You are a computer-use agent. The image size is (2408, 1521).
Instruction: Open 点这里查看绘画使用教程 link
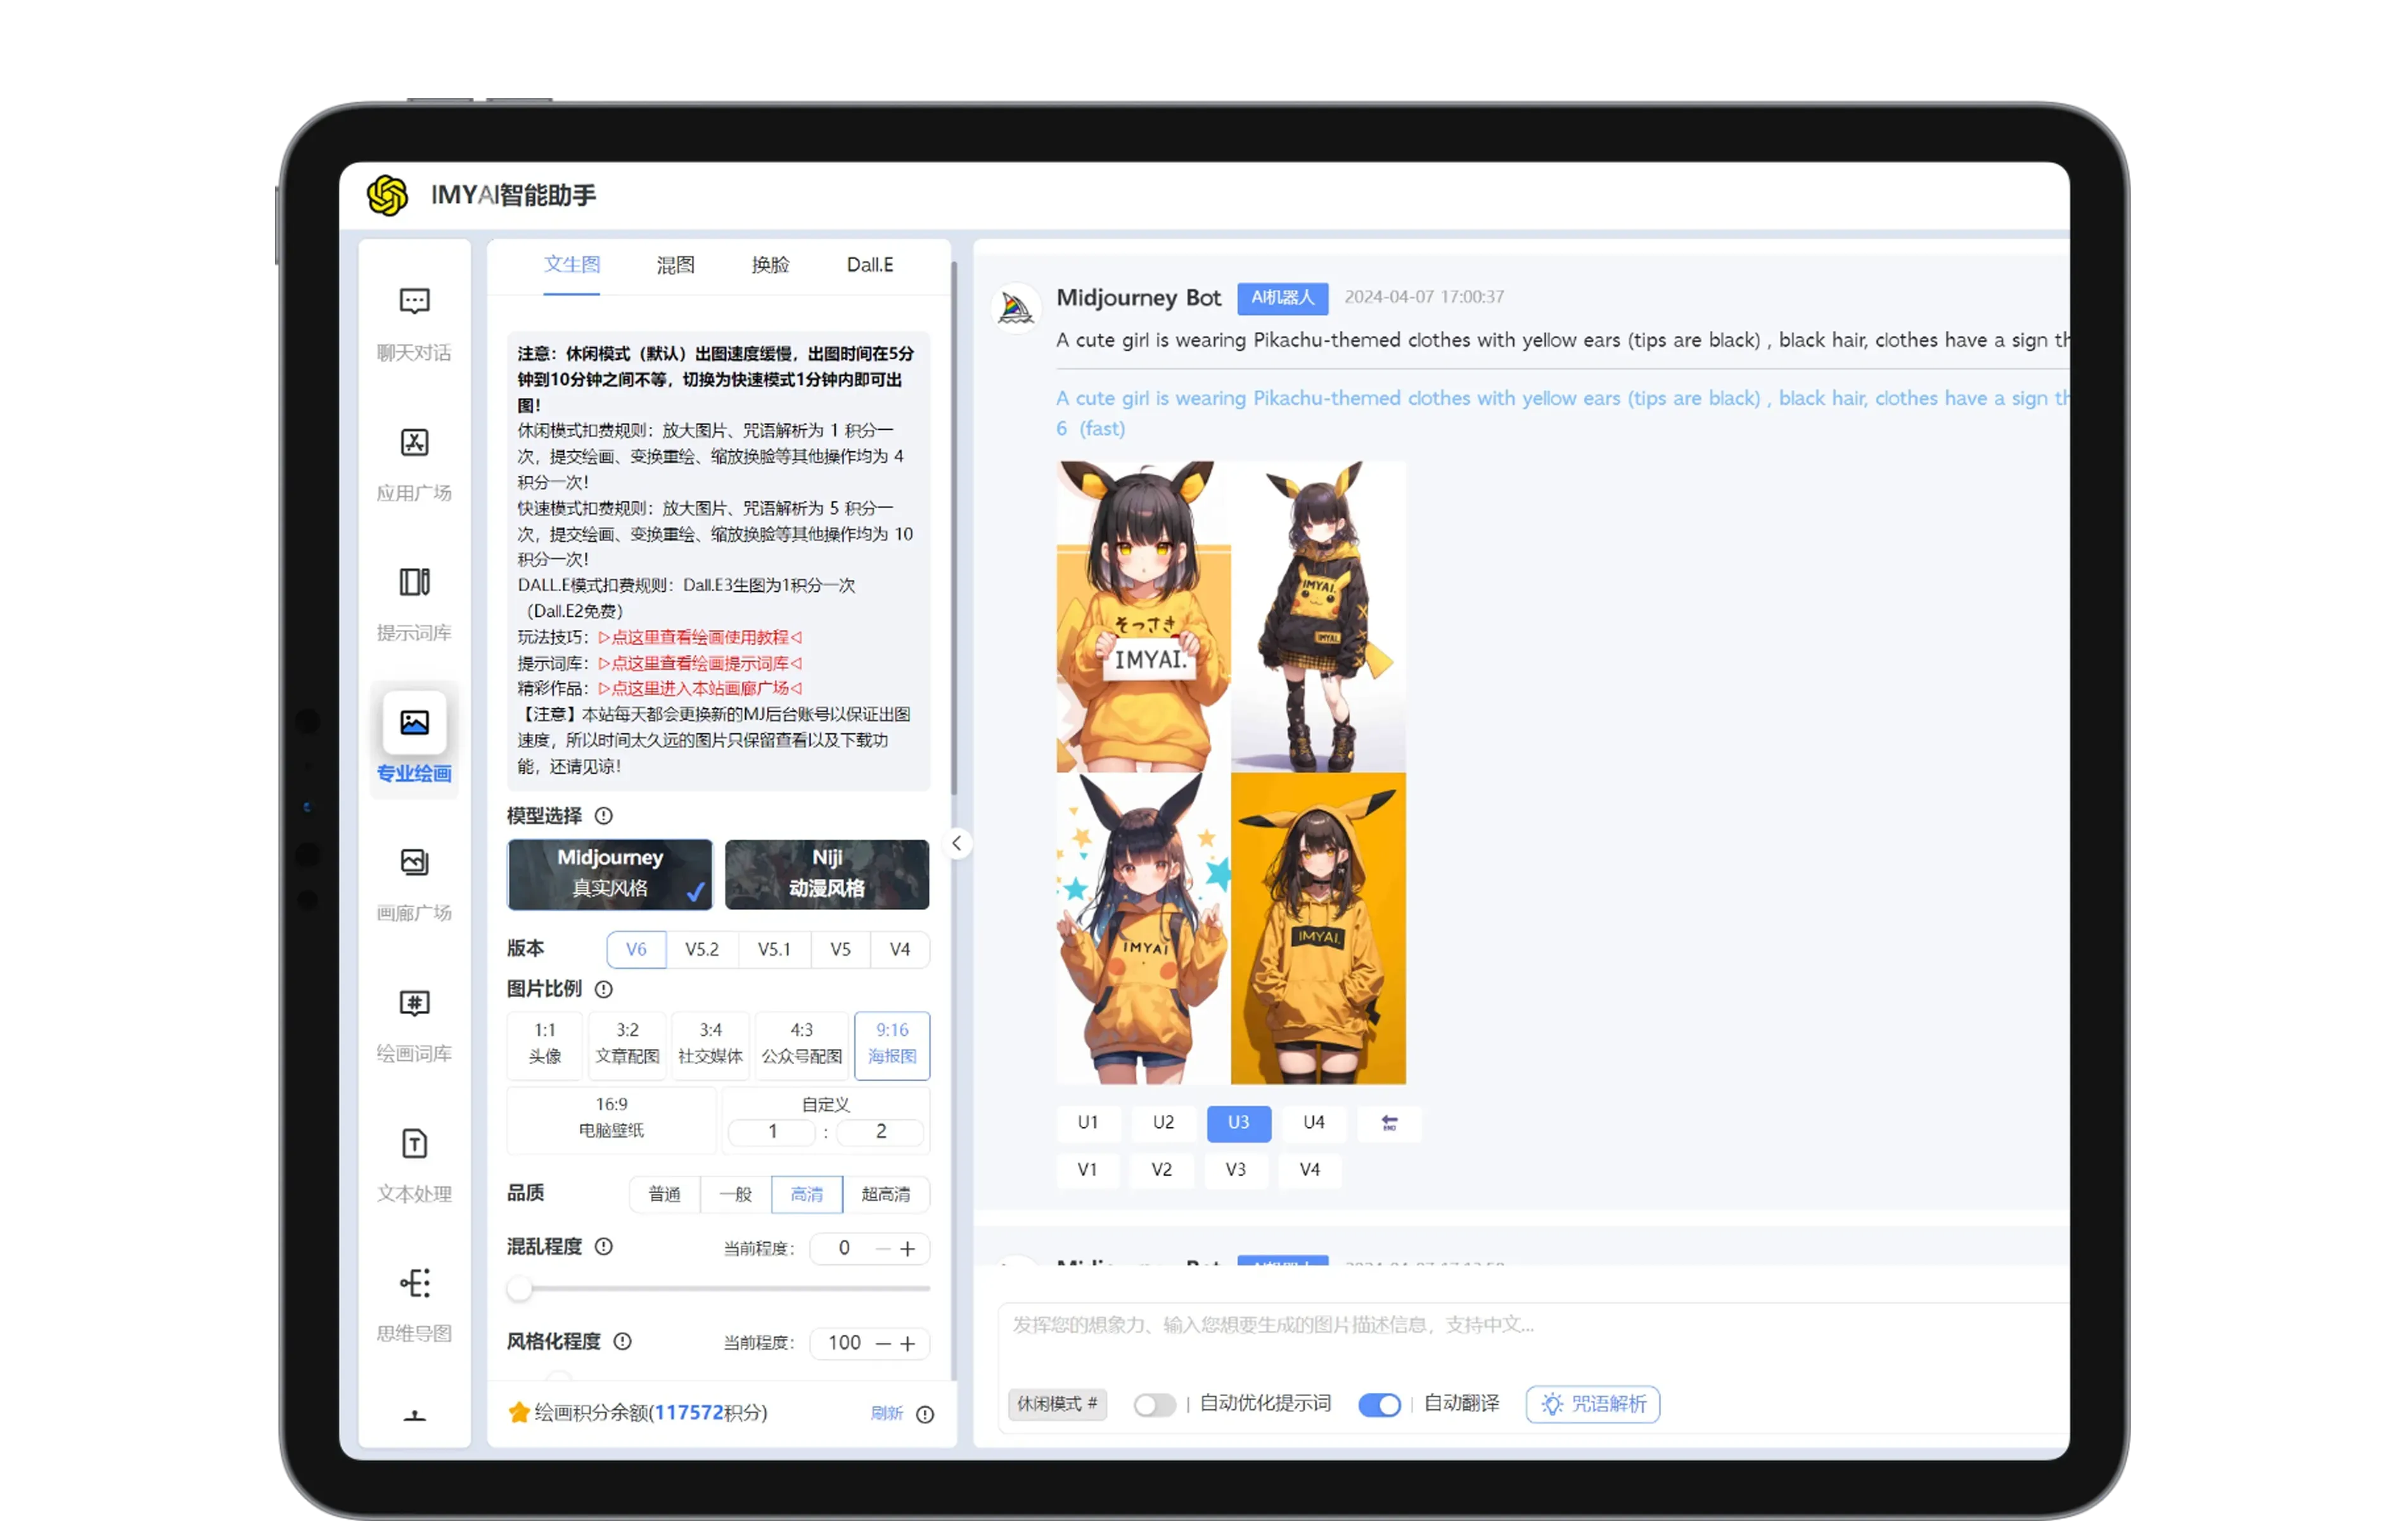700,637
